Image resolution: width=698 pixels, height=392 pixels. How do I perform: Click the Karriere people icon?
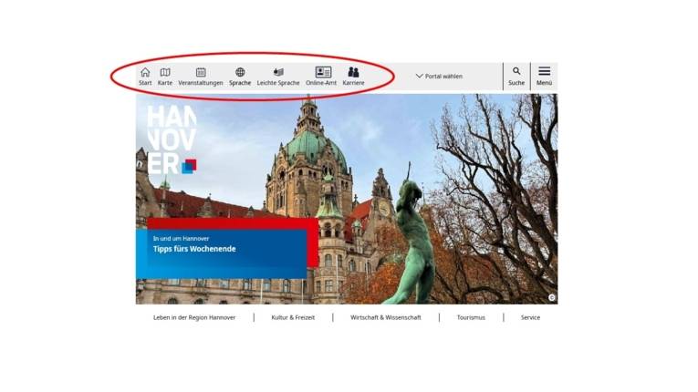pyautogui.click(x=353, y=73)
